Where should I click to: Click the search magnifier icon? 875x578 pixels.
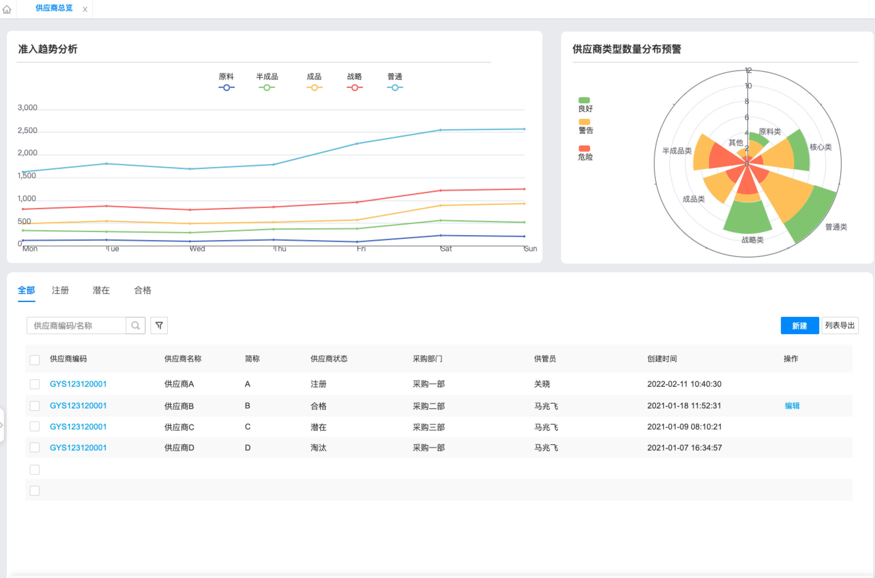[135, 326]
